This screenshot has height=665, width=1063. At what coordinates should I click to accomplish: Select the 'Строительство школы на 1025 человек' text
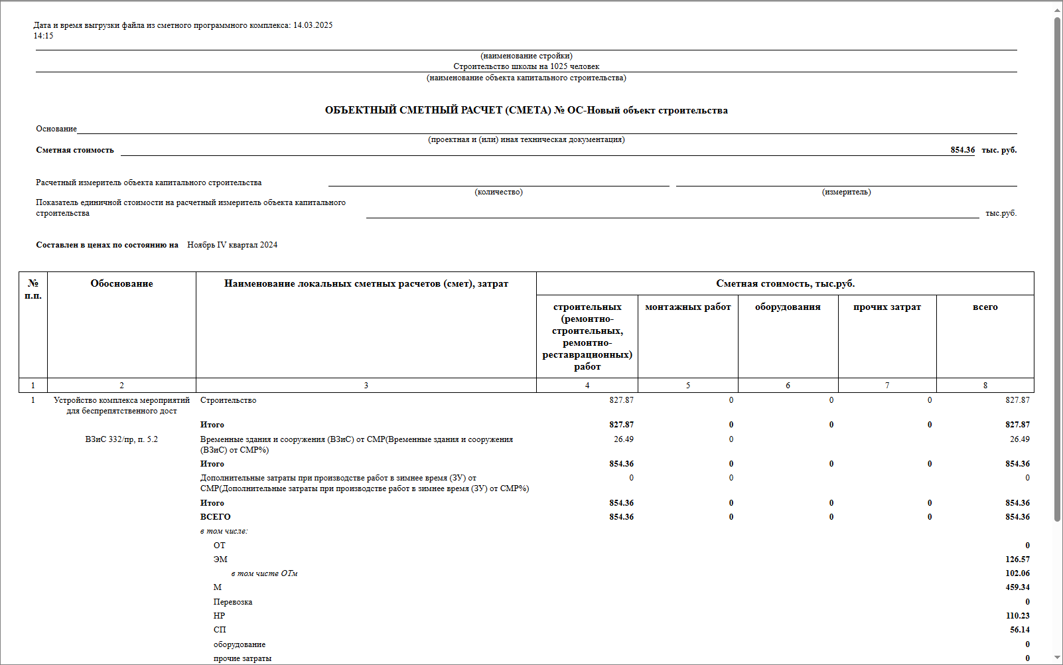526,66
